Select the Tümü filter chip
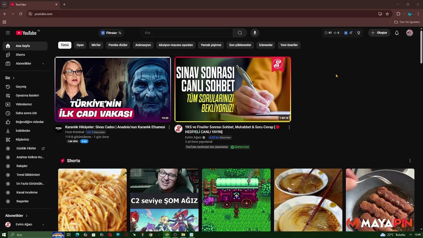423x238 pixels. click(x=65, y=45)
